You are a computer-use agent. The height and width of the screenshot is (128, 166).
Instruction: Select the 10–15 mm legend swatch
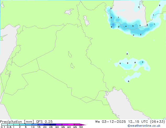click(x=35, y=125)
